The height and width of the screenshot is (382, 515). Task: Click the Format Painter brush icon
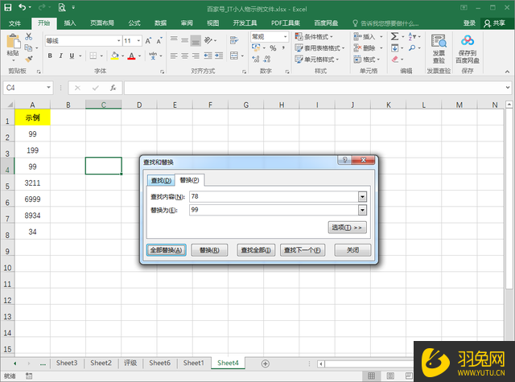29,59
